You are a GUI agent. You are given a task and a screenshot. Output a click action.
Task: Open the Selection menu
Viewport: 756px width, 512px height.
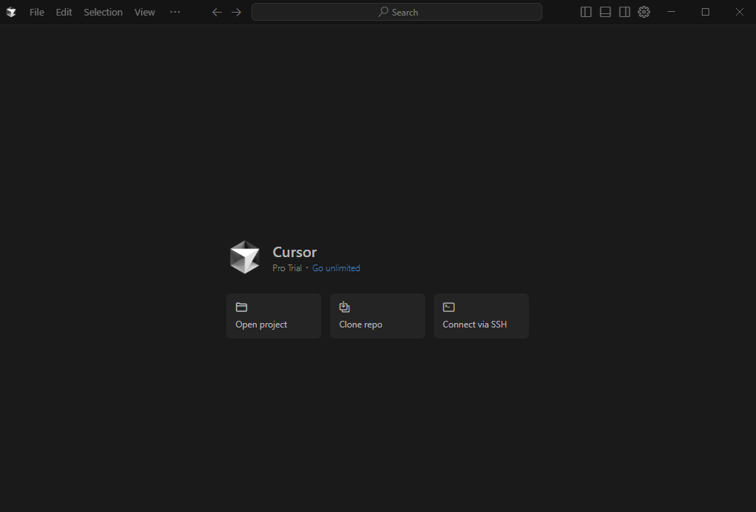103,12
